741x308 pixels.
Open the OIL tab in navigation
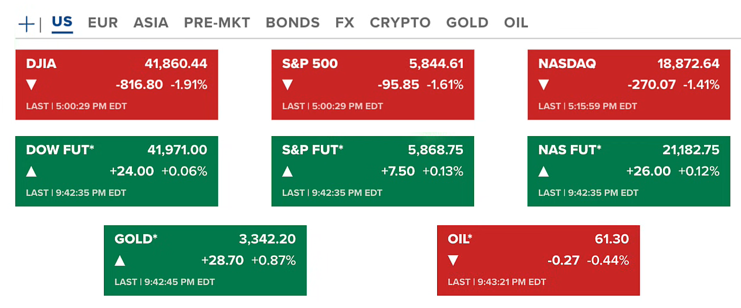point(516,23)
